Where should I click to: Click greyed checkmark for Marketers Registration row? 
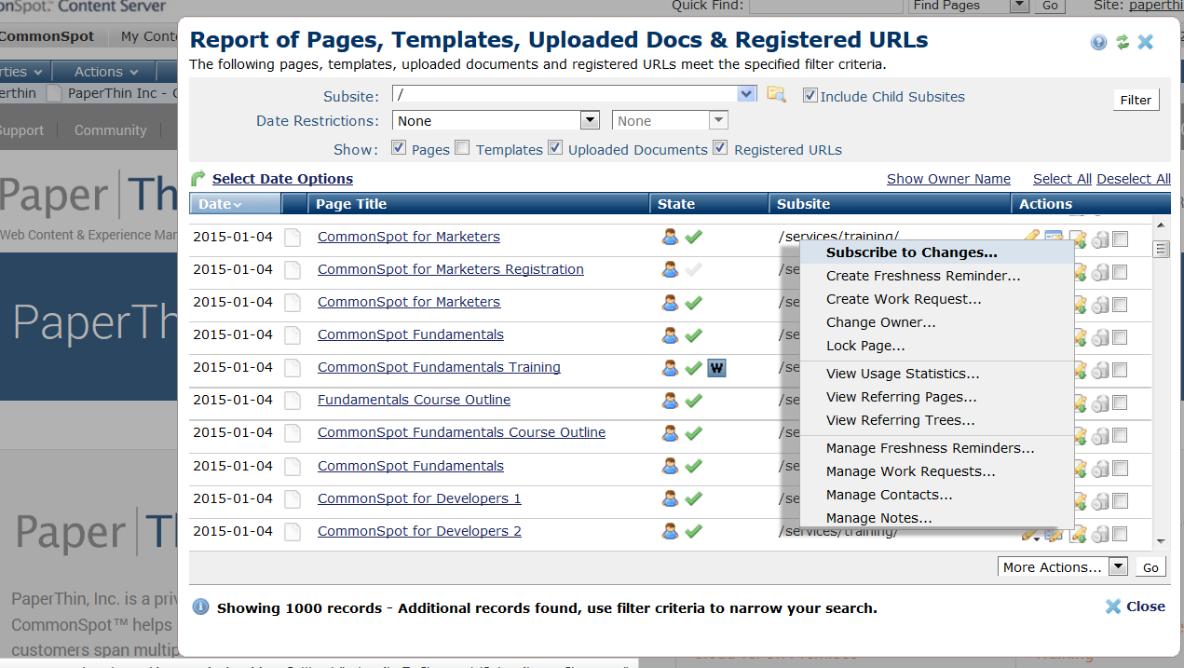click(693, 270)
